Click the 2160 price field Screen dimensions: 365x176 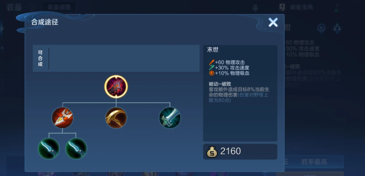click(240, 152)
